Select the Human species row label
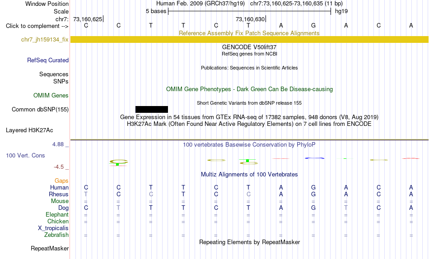Viewport: 429px width, 259px height. pyautogui.click(x=59, y=187)
